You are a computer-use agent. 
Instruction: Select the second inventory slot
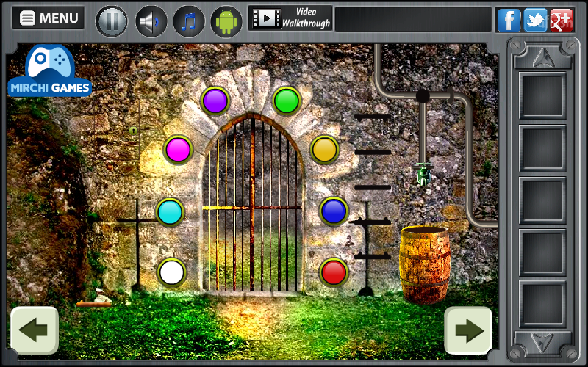(x=542, y=148)
